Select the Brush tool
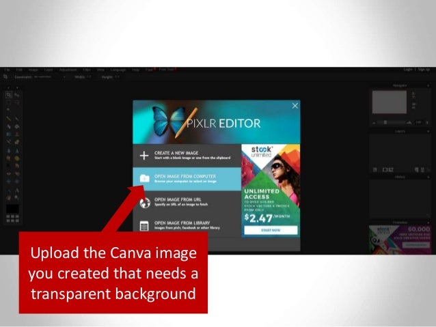Screen dimensions: 436x327 16,119
